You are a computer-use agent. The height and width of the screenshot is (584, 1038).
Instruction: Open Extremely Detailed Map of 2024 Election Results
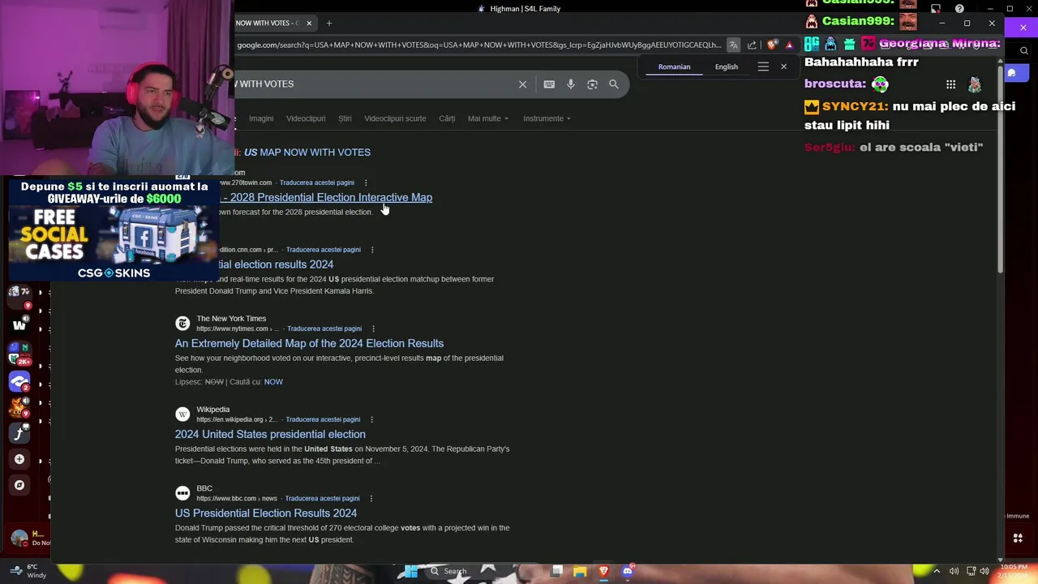[x=309, y=343]
